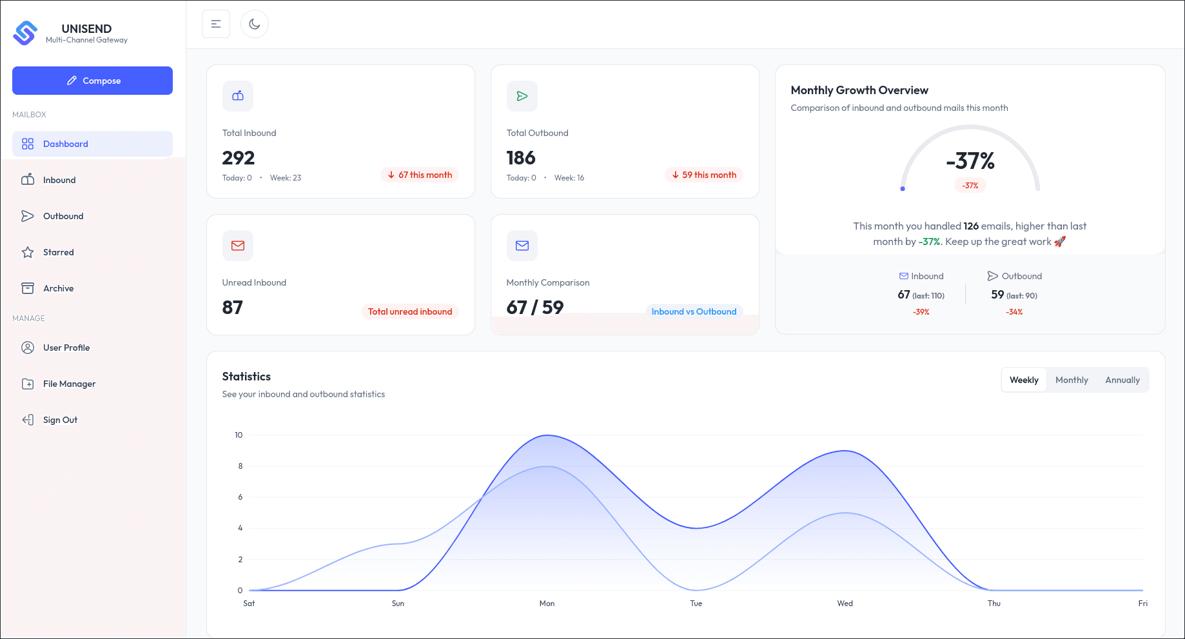This screenshot has height=639, width=1185.
Task: Open the Inbound mailbox icon in sidebar
Action: click(x=28, y=180)
